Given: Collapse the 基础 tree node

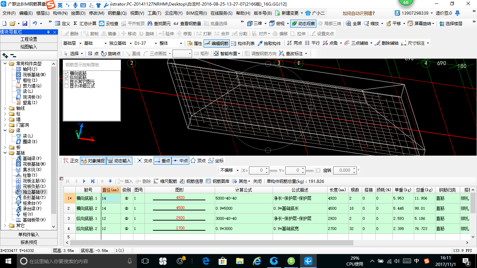Looking at the screenshot, I should (x=5, y=153).
